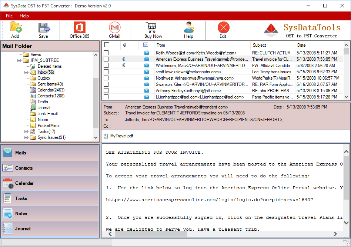Click the Contacts(1208) folder icon in tree

pos(33,96)
